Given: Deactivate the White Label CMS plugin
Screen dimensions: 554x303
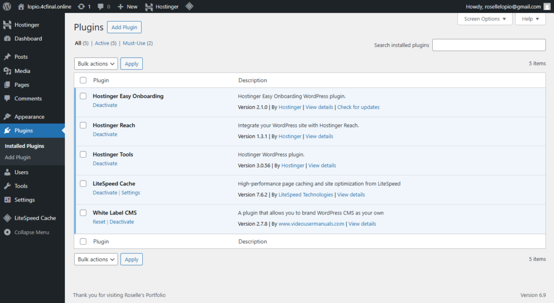Looking at the screenshot, I should 122,222.
